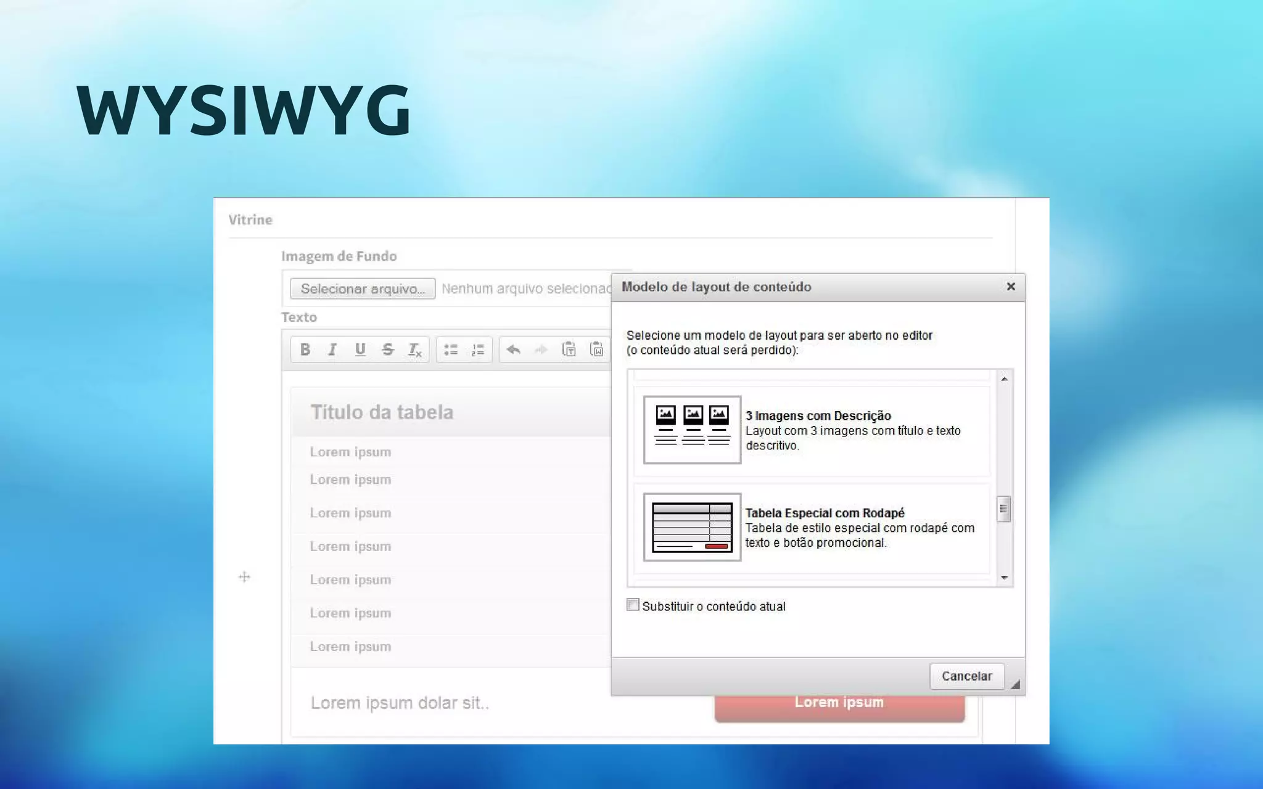This screenshot has height=789, width=1263.
Task: Click the Vitrine section heading
Action: click(250, 219)
